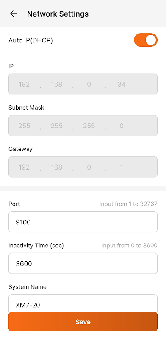Edit the Port field showing 9100
The width and height of the screenshot is (166, 340).
click(83, 222)
